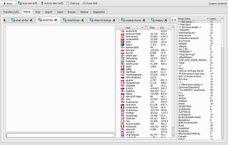Click the small column icon next to Files

(146, 28)
